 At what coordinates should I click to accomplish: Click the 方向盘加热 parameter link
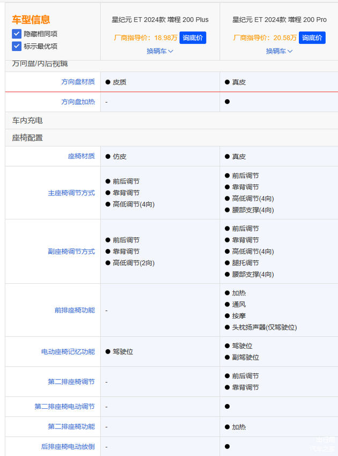pos(78,102)
